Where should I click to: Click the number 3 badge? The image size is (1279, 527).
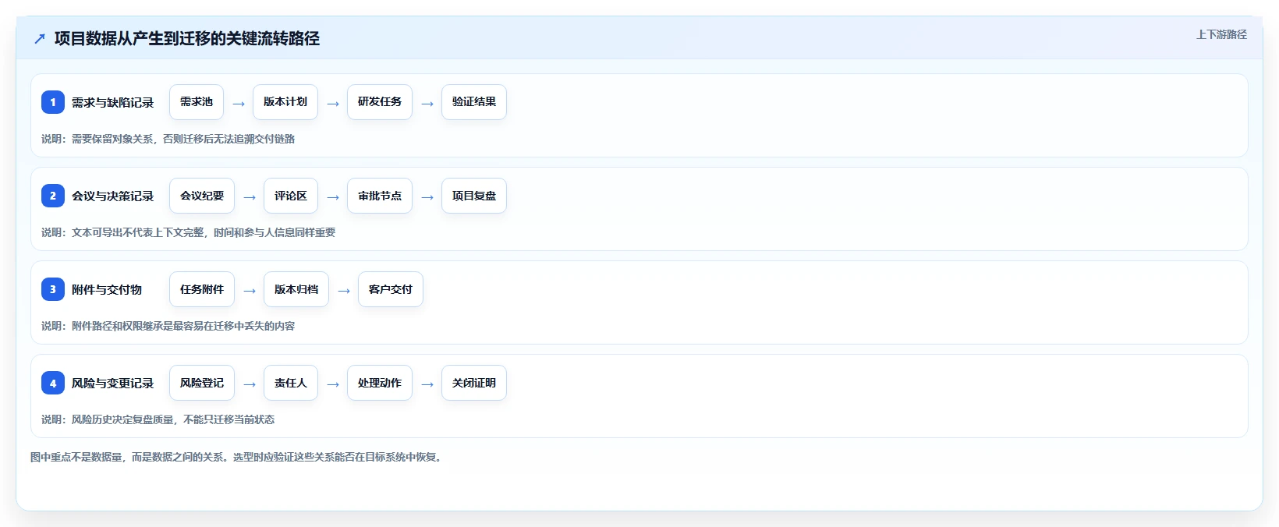click(53, 289)
